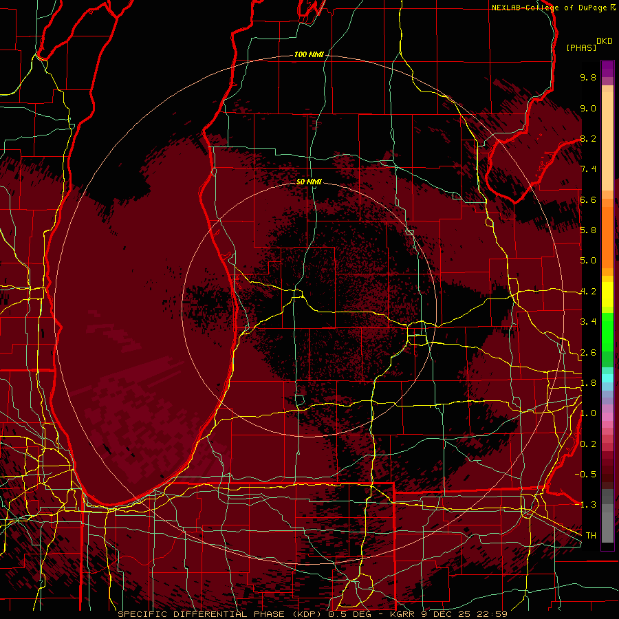Click the orange segment of the color bar
The image size is (619, 619).
607,237
